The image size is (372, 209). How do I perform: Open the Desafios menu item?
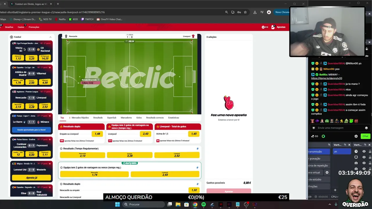9,27
